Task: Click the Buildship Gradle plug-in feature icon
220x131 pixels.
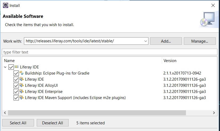Action: pos(22,73)
